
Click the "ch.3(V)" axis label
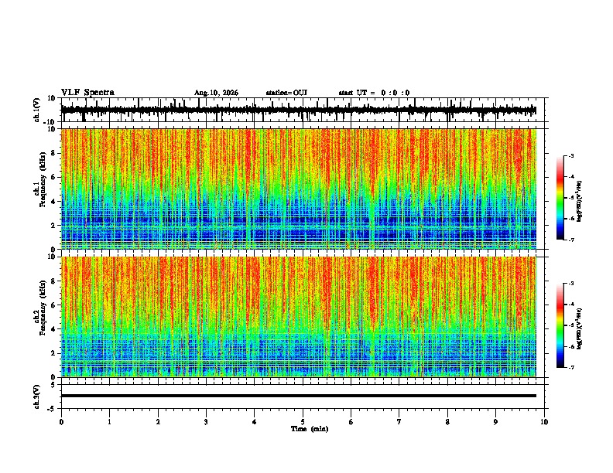37,396
